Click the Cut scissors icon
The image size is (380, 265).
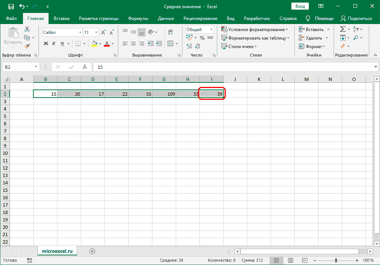pos(27,29)
